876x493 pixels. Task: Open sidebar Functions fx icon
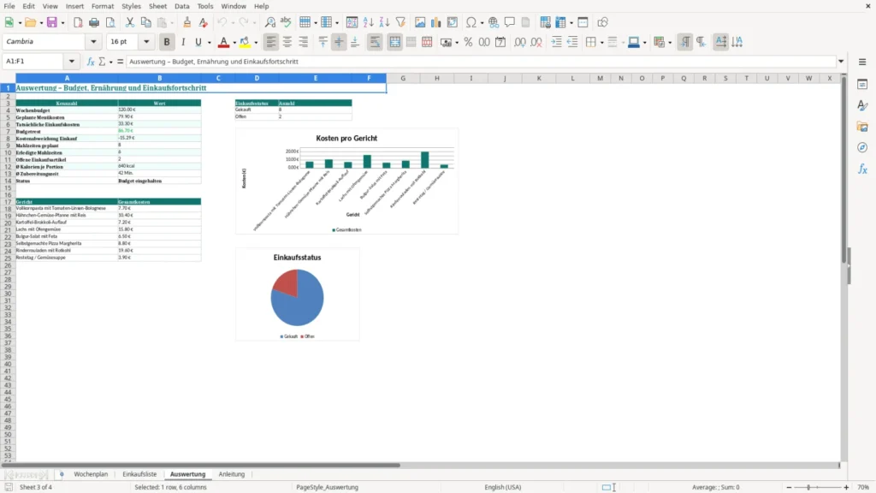862,169
